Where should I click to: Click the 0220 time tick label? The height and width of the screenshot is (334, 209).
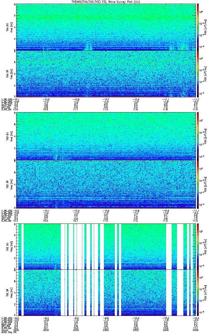46,330
